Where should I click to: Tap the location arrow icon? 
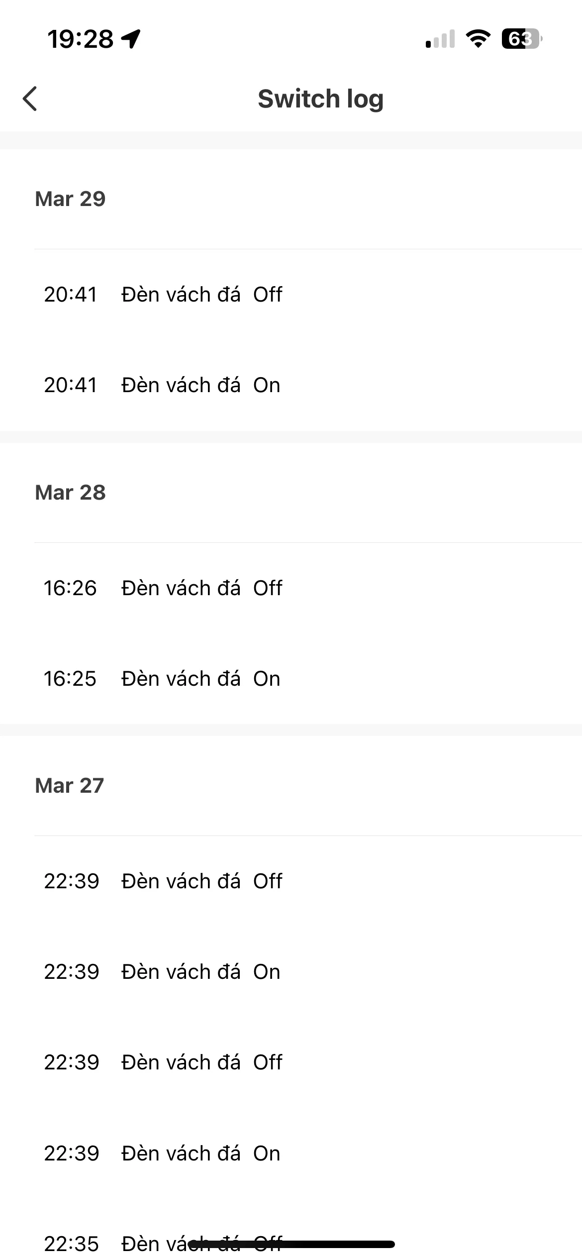point(131,39)
